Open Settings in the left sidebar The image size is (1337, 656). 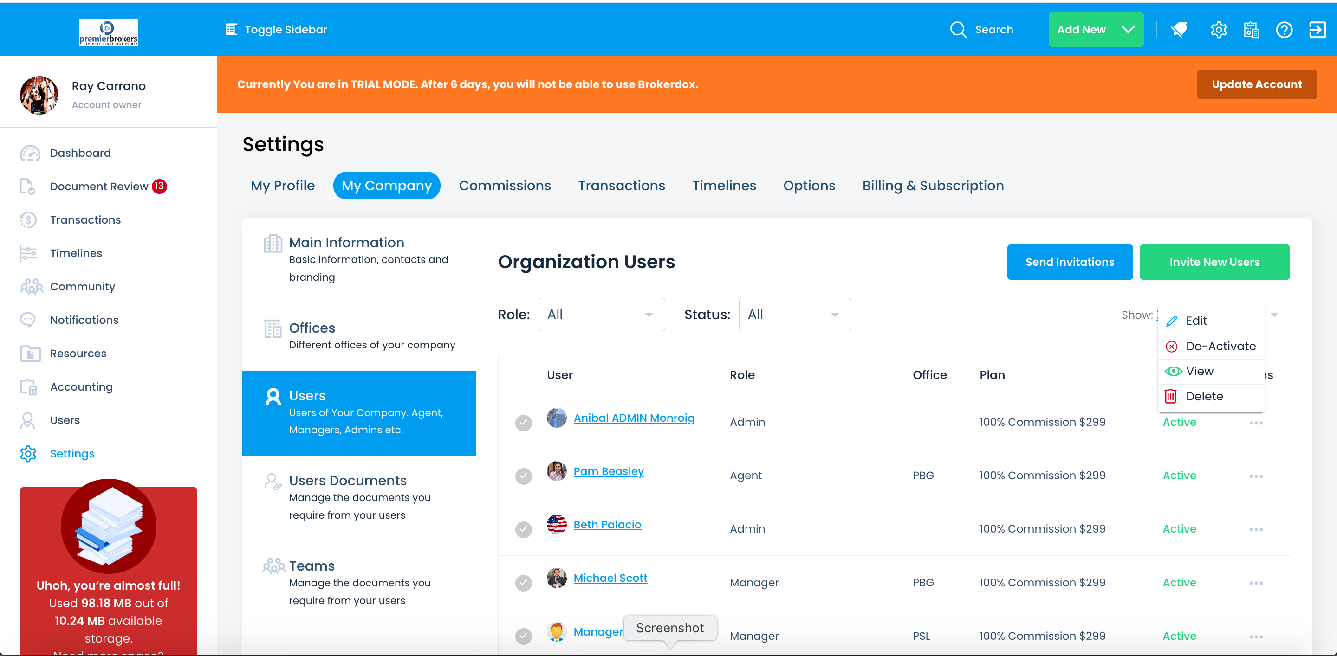71,454
